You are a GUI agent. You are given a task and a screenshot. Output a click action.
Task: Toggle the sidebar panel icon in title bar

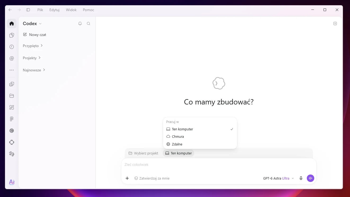click(28, 10)
